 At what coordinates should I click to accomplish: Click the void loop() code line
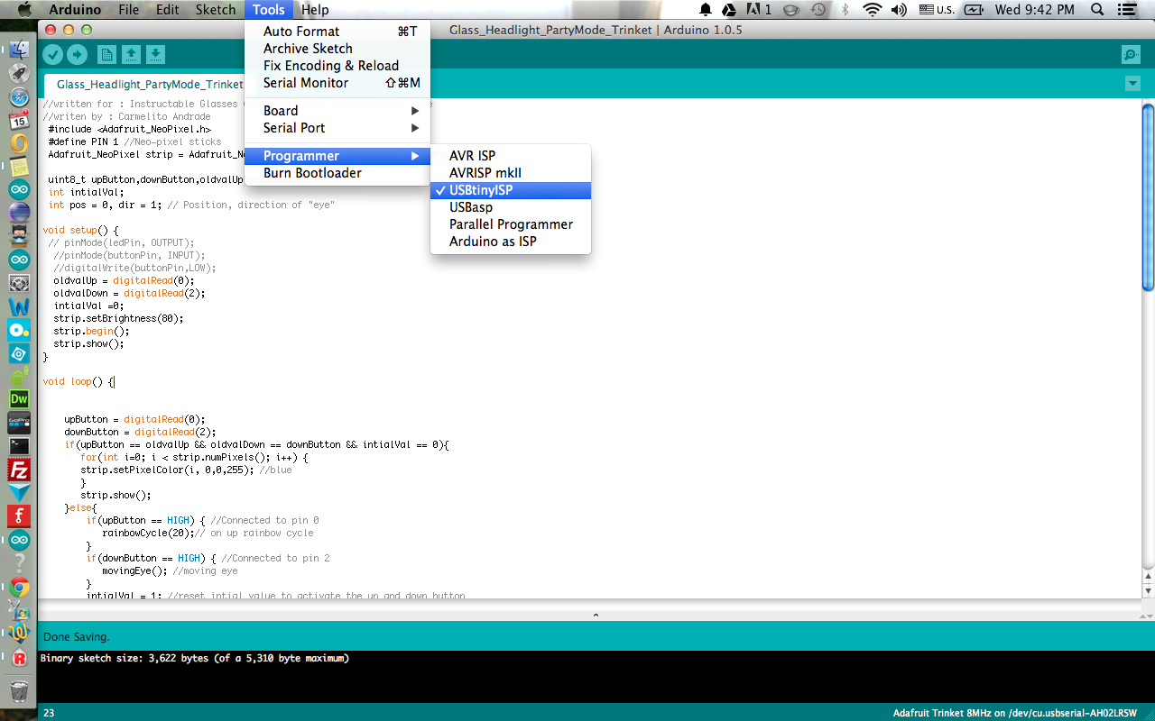[x=79, y=382]
